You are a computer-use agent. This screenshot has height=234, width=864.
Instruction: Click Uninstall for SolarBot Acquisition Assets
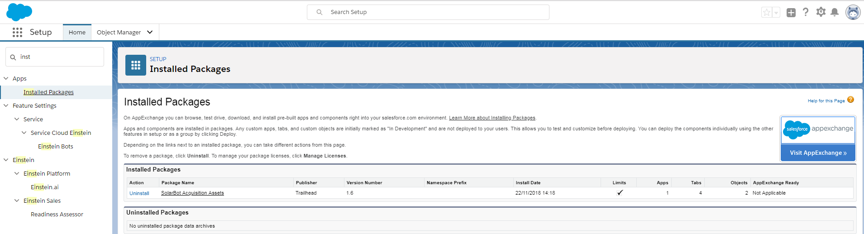139,193
